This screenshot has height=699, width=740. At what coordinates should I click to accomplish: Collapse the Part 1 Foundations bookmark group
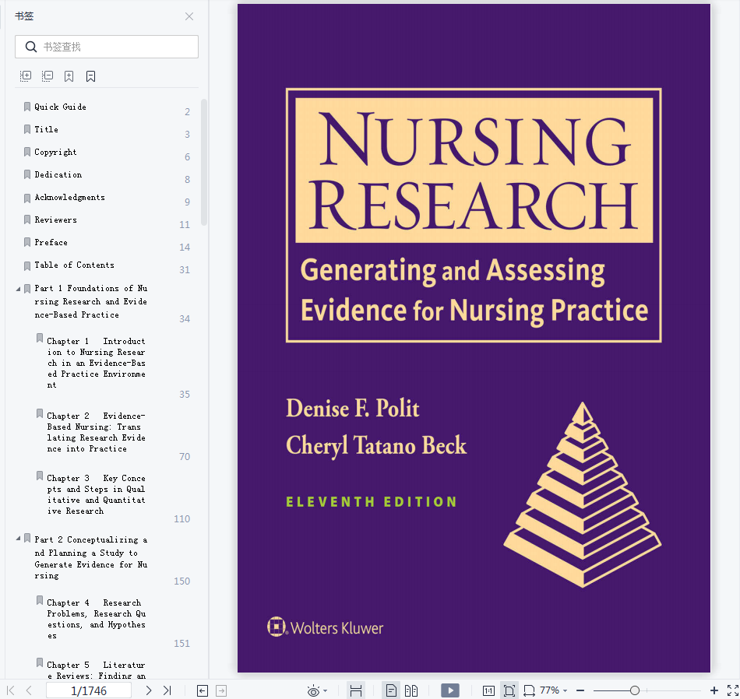18,289
